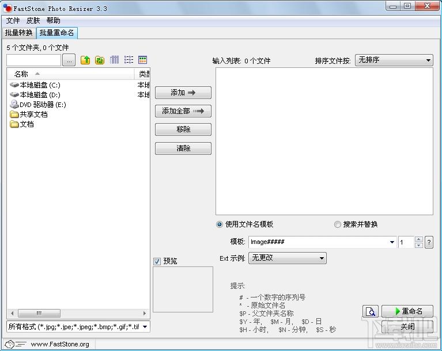The width and height of the screenshot is (442, 351).
Task: Open the Ext 示例 dropdown
Action: tap(287, 258)
